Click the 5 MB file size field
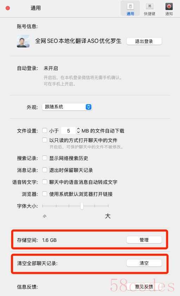180x296 pixels. pos(69,131)
